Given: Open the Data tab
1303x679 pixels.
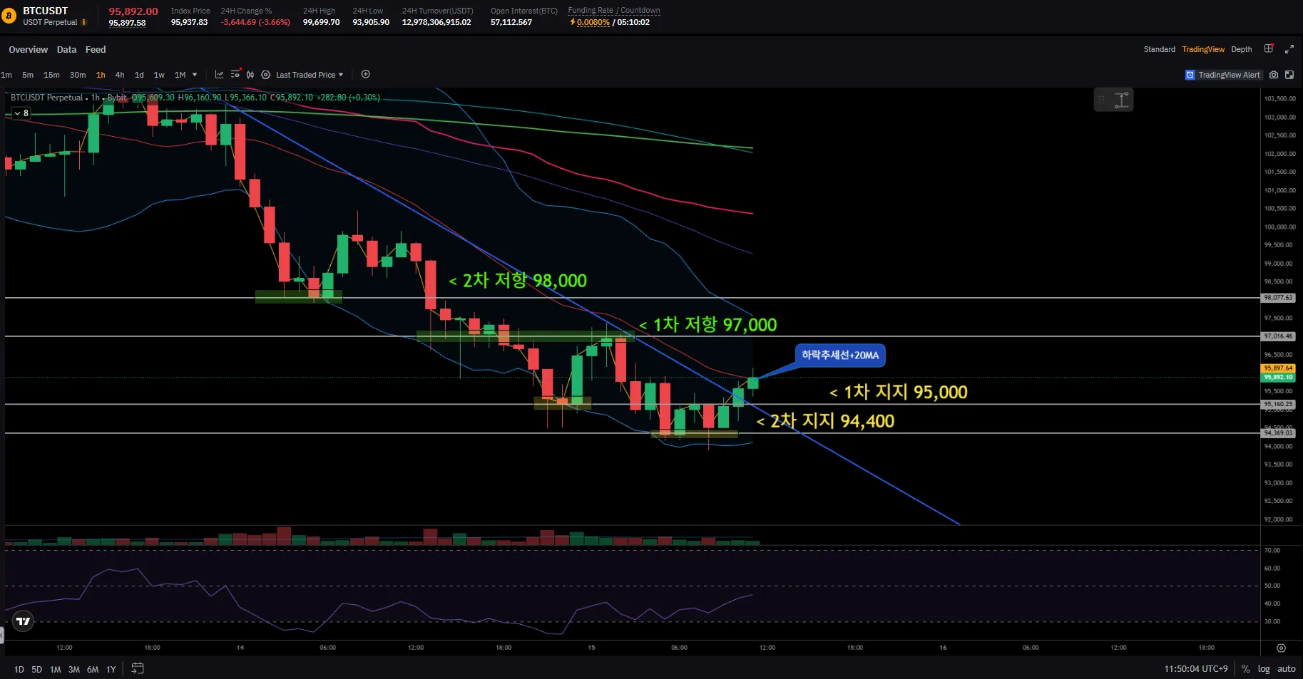Looking at the screenshot, I should point(66,50).
